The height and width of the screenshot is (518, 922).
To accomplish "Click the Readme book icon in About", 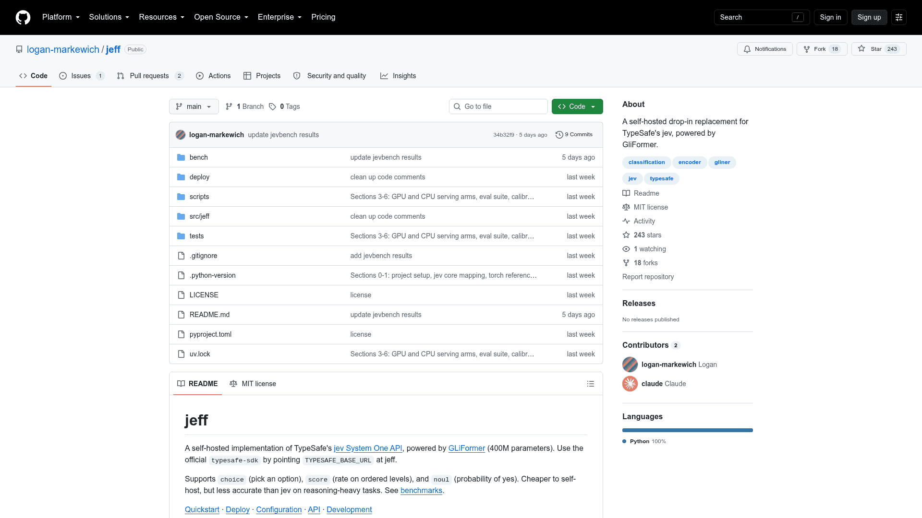I will point(626,193).
